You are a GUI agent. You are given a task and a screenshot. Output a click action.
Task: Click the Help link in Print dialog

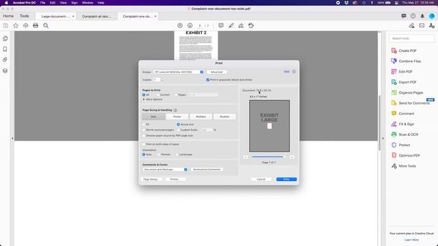point(287,72)
